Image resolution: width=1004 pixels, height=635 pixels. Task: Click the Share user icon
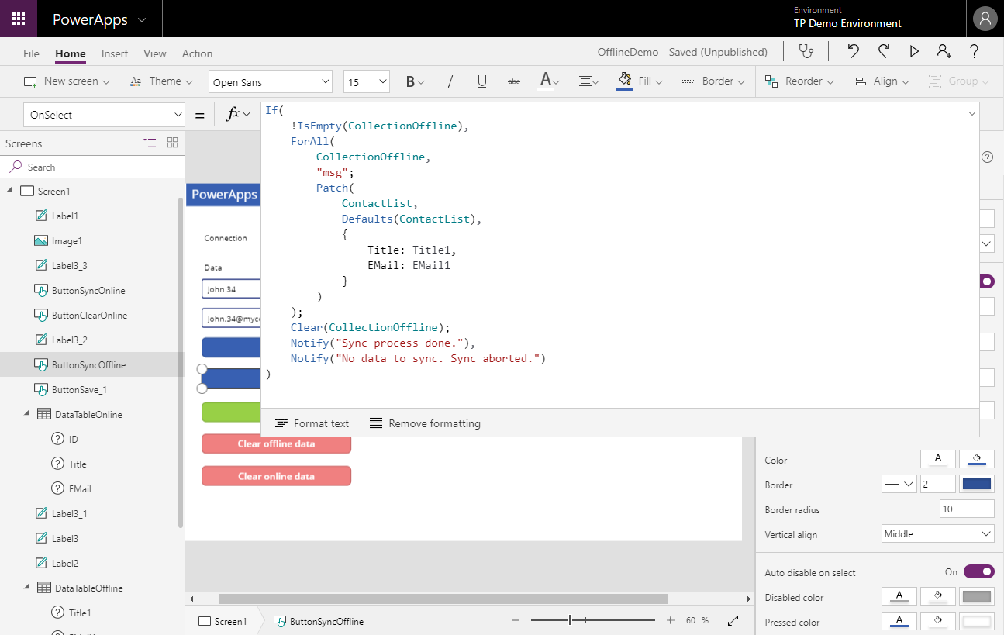pyautogui.click(x=944, y=52)
